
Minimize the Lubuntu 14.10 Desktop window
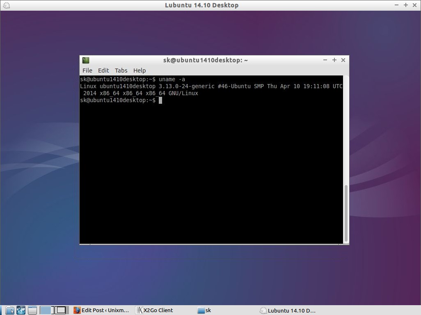[396, 5]
